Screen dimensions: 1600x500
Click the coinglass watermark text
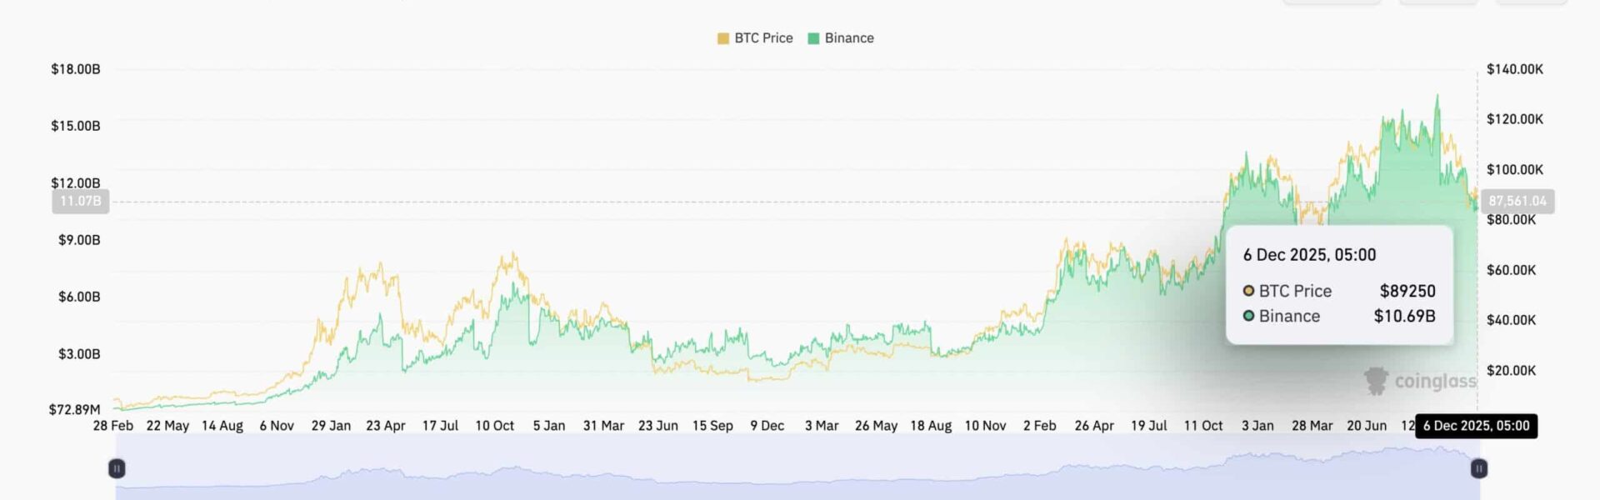click(1435, 381)
